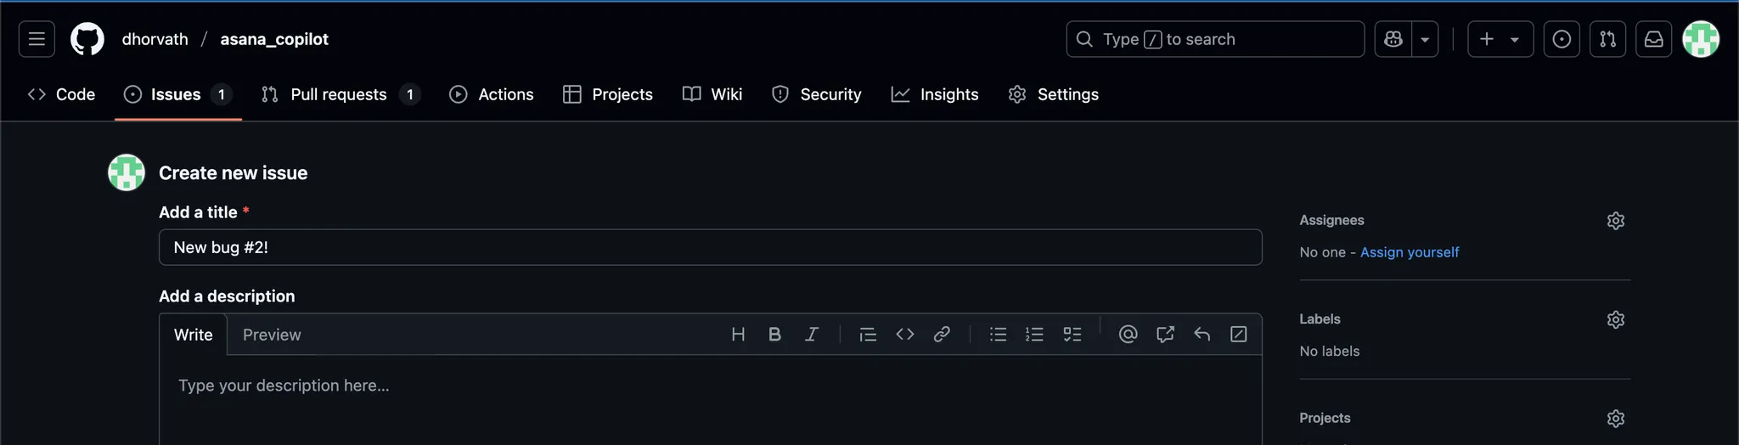Viewport: 1739px width, 445px height.
Task: Reference an issue or pull request icon
Action: pos(1165,335)
